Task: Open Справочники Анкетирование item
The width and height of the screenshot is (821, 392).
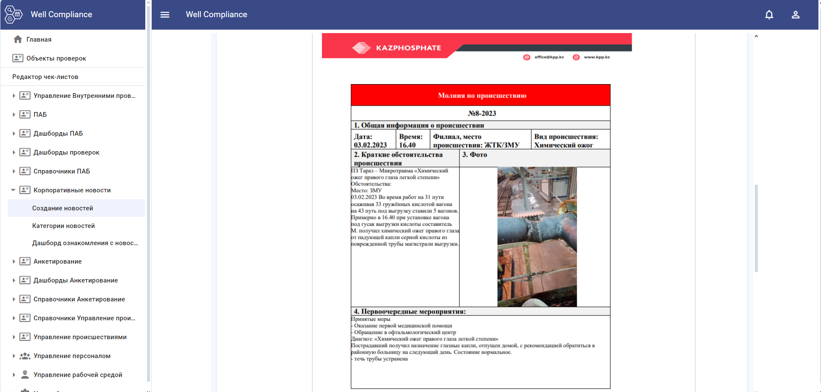Action: pyautogui.click(x=79, y=299)
